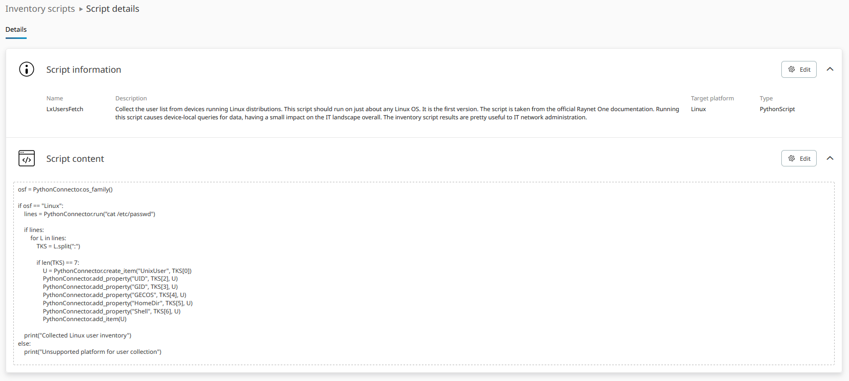The image size is (849, 381).
Task: Click the Script information heading
Action: click(x=84, y=70)
